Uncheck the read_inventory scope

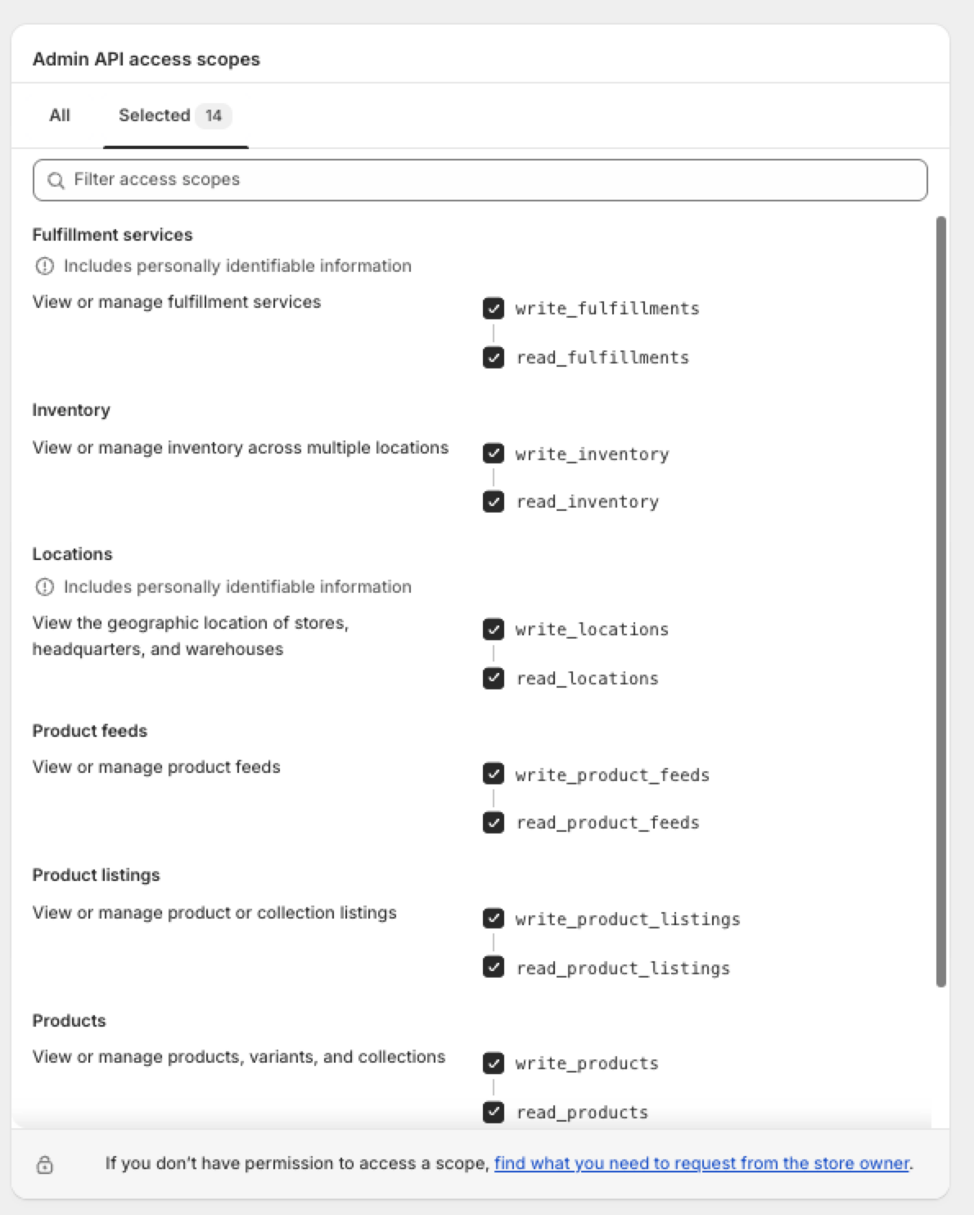[494, 501]
